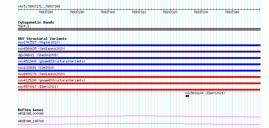The image size is (269, 128).
Task: Click the ruler position 78937310
Action: 139,12
